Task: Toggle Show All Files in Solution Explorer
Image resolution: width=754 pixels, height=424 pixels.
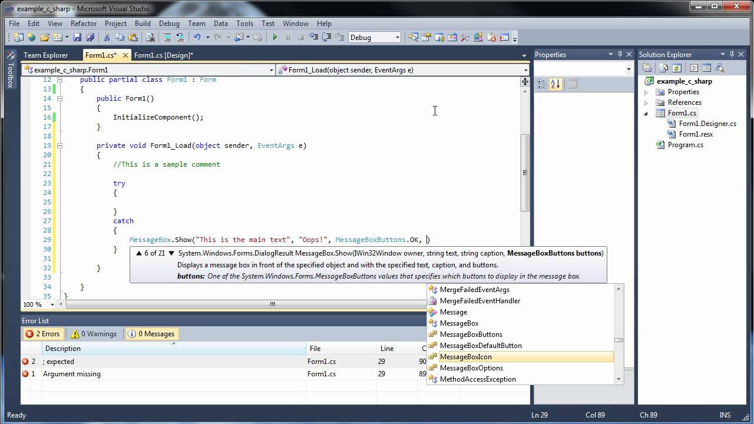Action: coord(663,68)
